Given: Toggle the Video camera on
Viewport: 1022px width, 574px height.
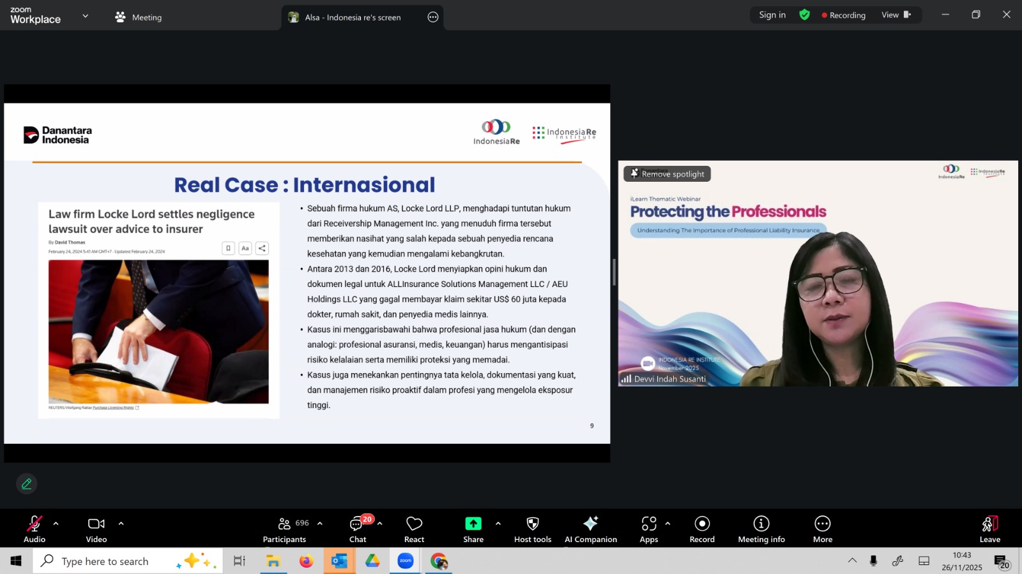Looking at the screenshot, I should [96, 529].
